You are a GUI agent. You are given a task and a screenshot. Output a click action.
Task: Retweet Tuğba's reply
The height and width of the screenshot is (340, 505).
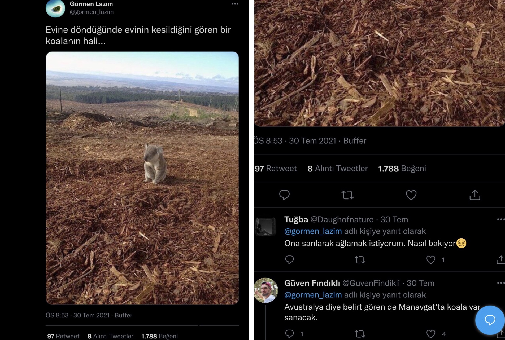pyautogui.click(x=360, y=260)
